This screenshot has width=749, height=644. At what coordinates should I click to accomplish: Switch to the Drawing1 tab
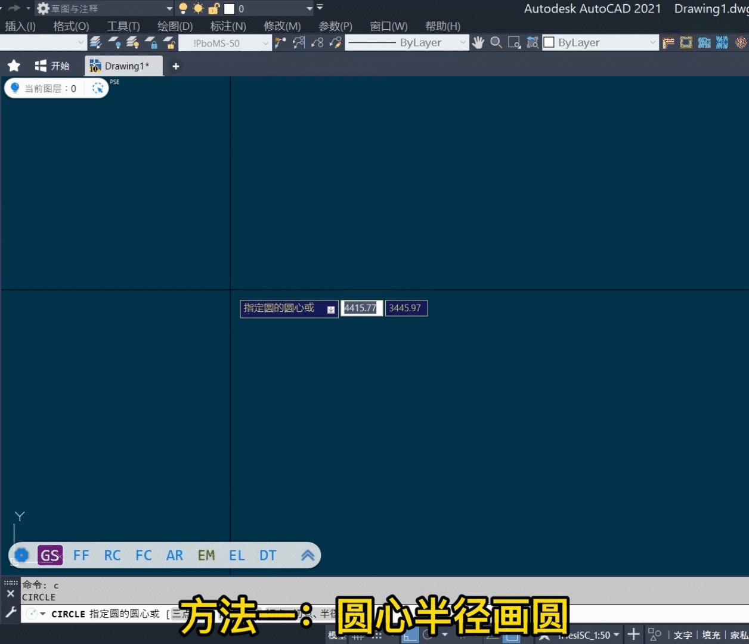[123, 66]
